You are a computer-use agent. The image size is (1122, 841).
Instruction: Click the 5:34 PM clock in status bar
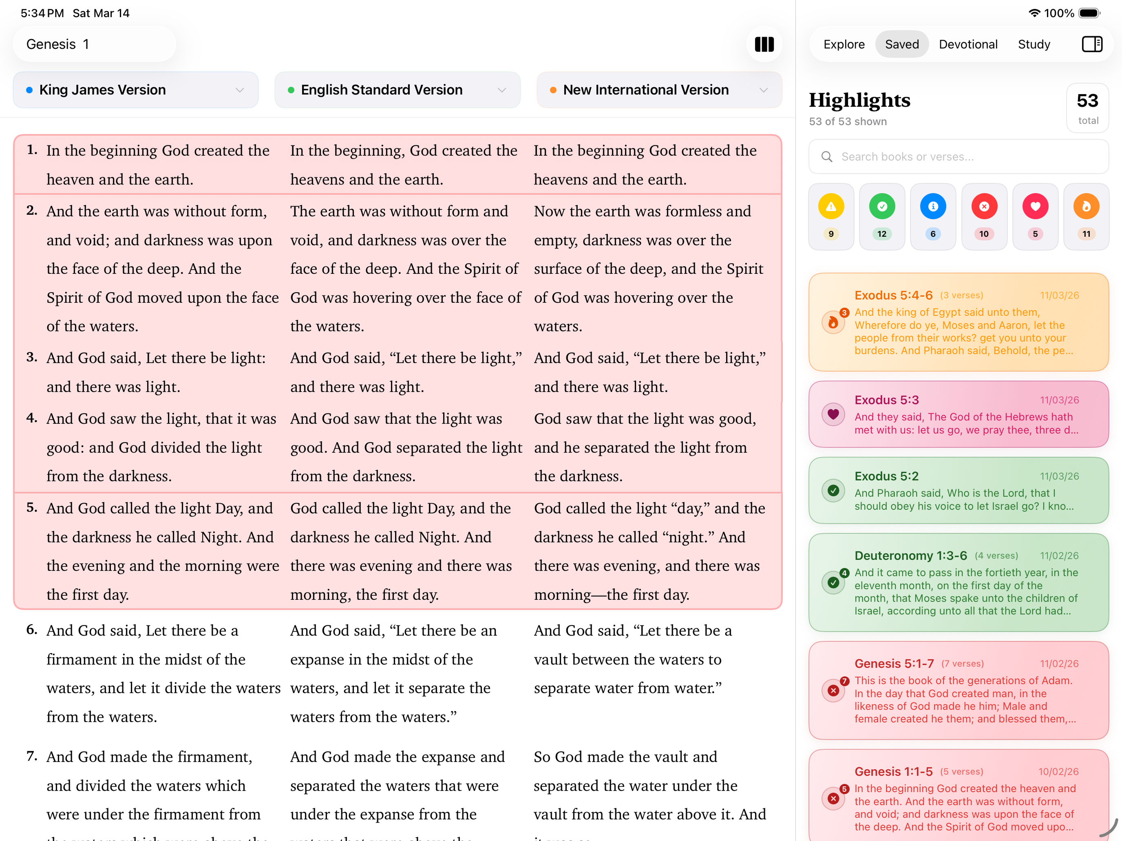42,13
